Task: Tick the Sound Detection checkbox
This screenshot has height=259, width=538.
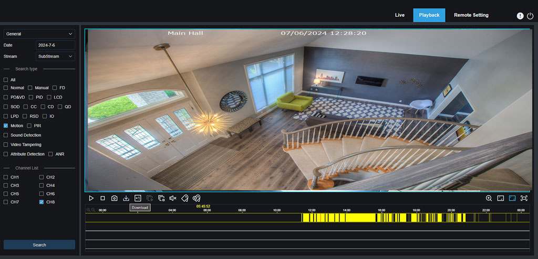Action: 6,136
